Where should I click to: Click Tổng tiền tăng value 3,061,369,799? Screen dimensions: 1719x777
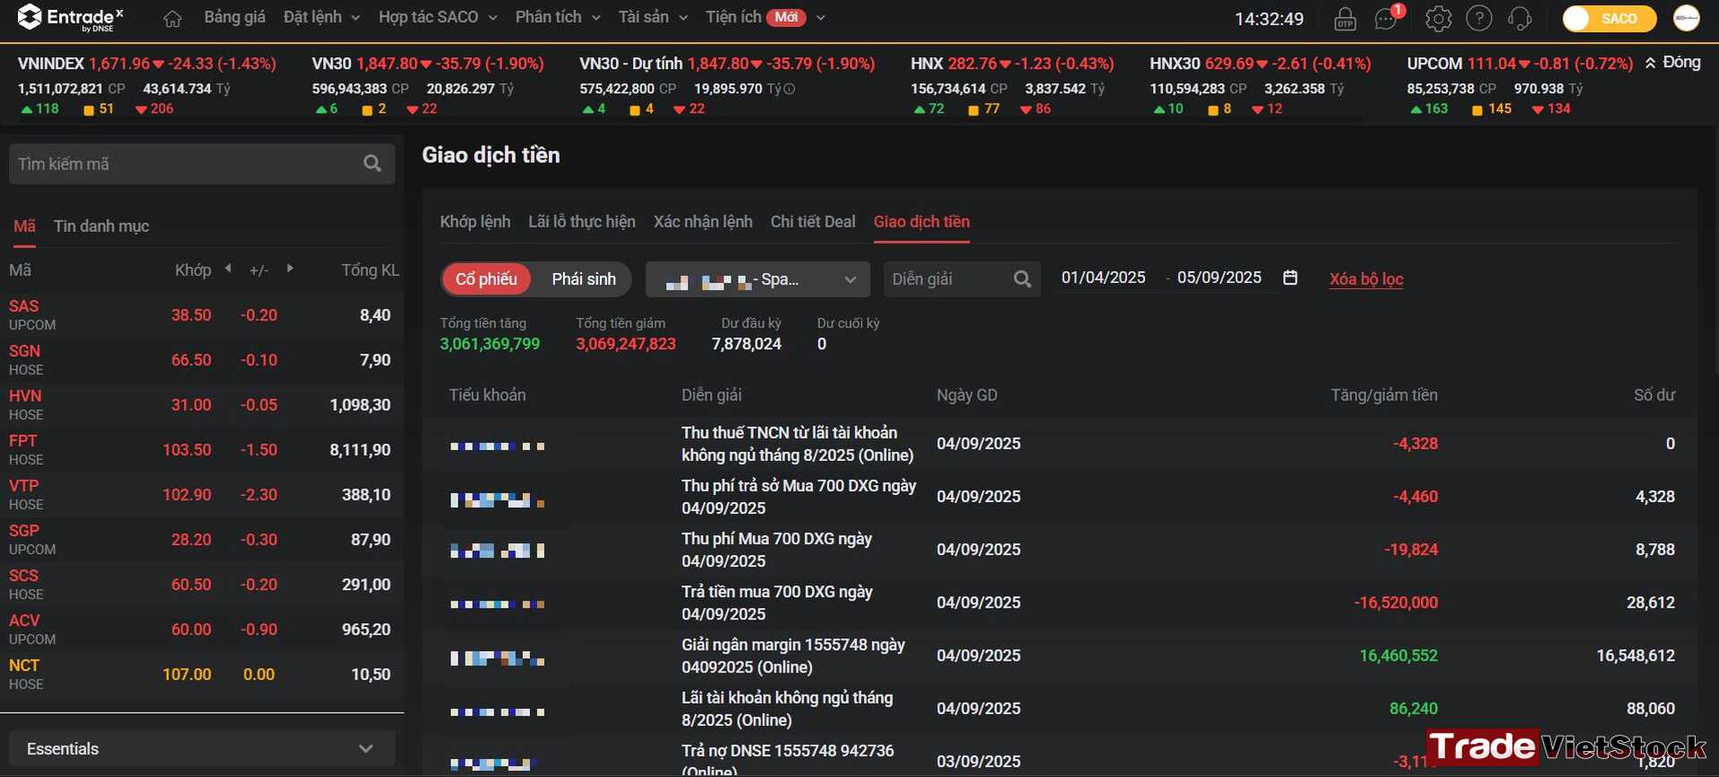tap(490, 344)
